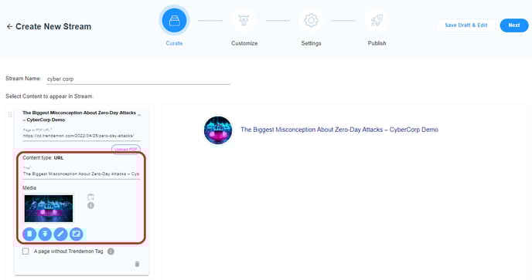532x280 pixels.
Task: Switch to the Settings step label
Action: click(311, 43)
